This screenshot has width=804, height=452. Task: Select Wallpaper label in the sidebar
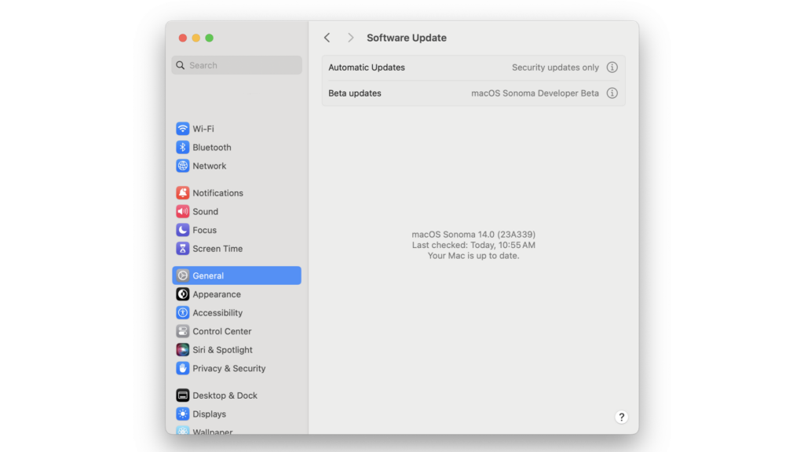212,432
